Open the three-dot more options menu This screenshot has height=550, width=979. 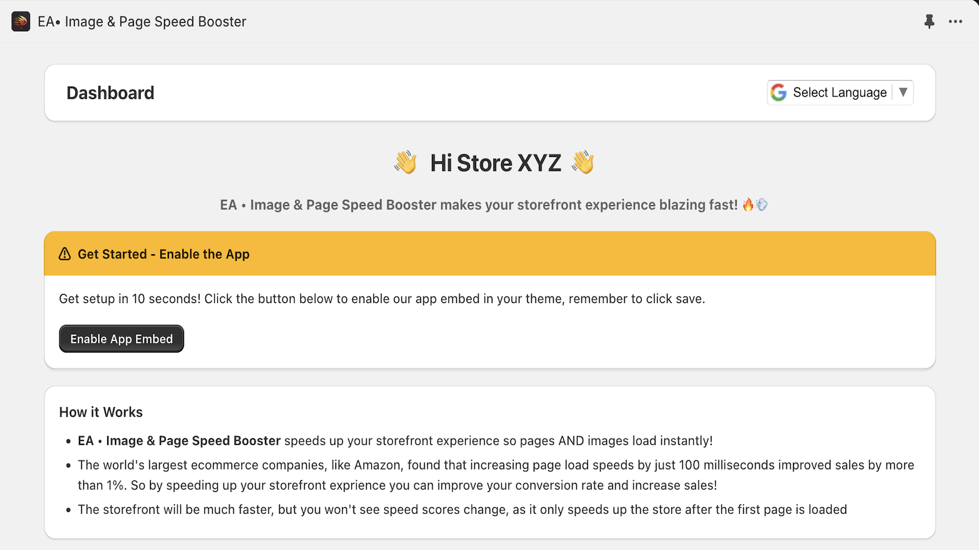pyautogui.click(x=955, y=22)
